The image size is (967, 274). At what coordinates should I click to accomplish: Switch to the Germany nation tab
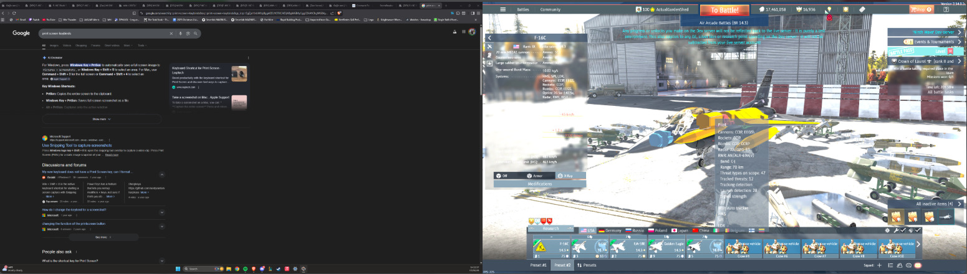pos(612,230)
